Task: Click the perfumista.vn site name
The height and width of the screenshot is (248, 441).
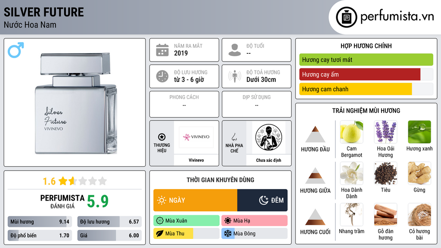Action: pyautogui.click(x=397, y=17)
